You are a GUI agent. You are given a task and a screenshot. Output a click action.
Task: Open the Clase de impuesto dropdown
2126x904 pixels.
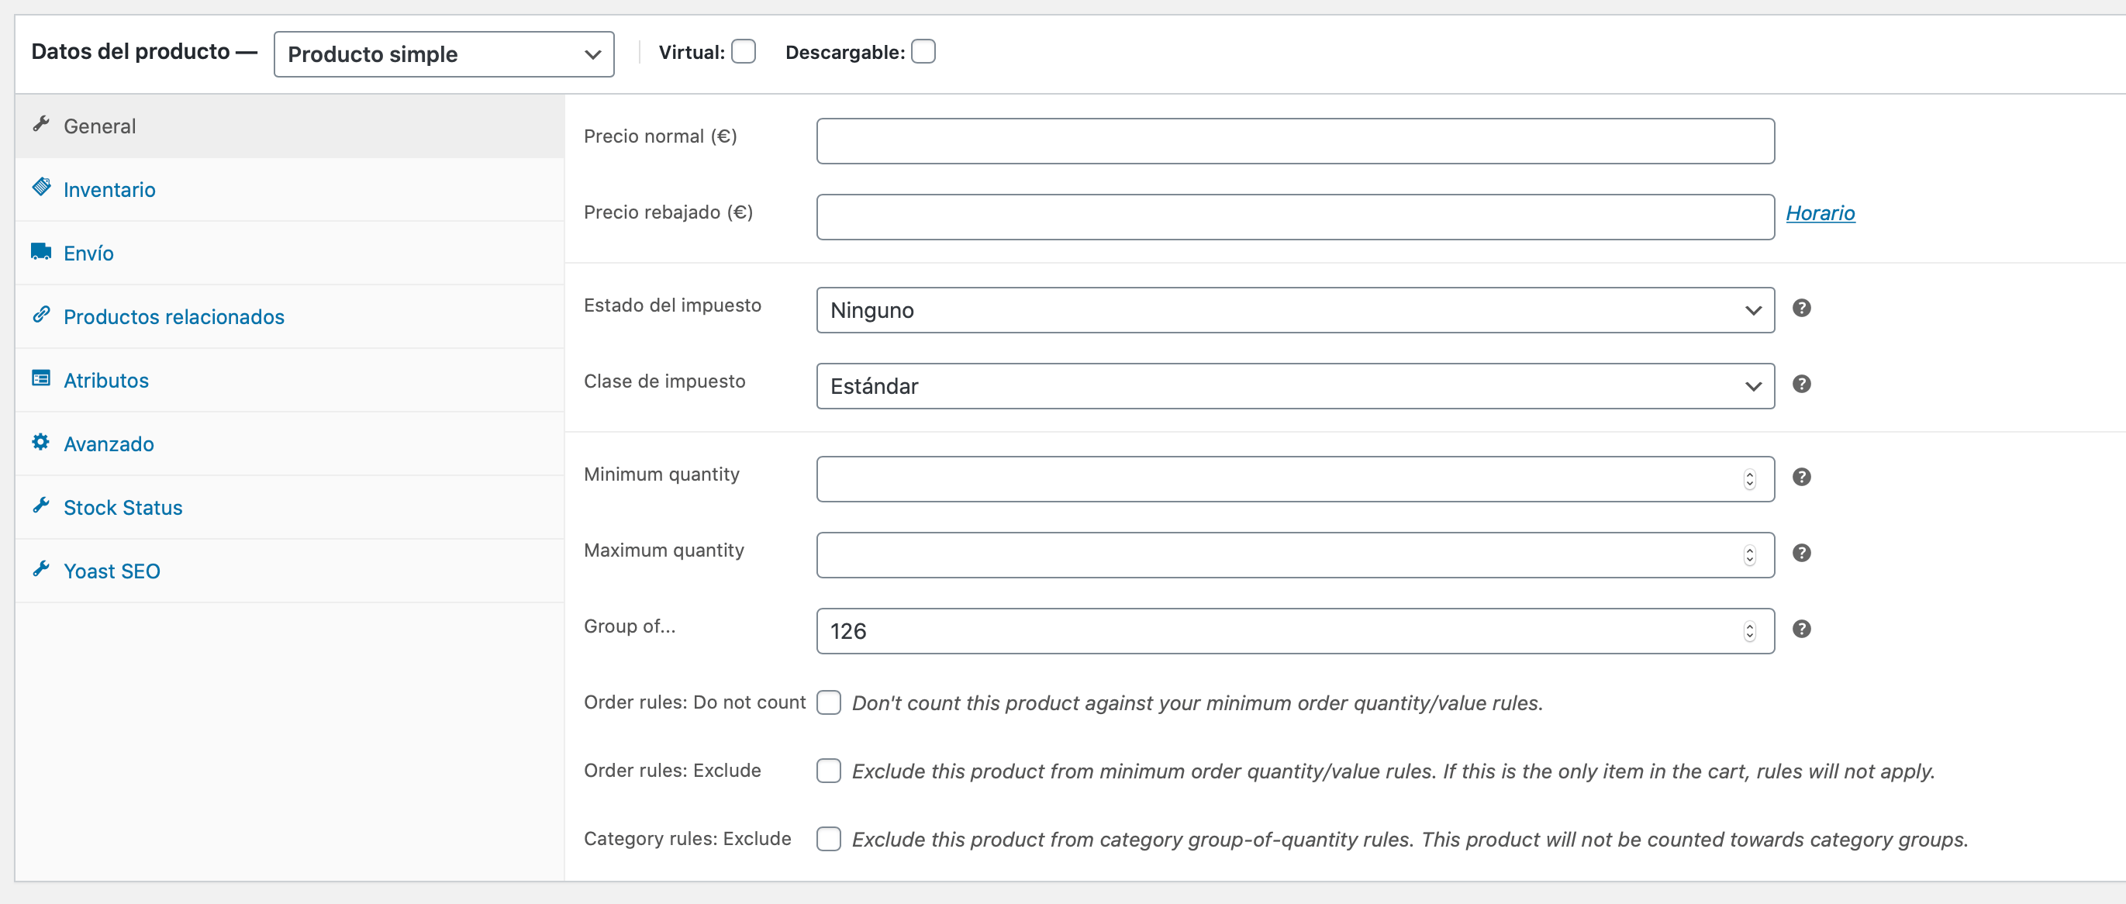pos(1295,386)
